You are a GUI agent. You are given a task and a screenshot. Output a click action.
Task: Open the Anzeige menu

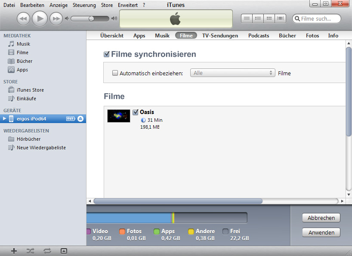click(x=59, y=5)
